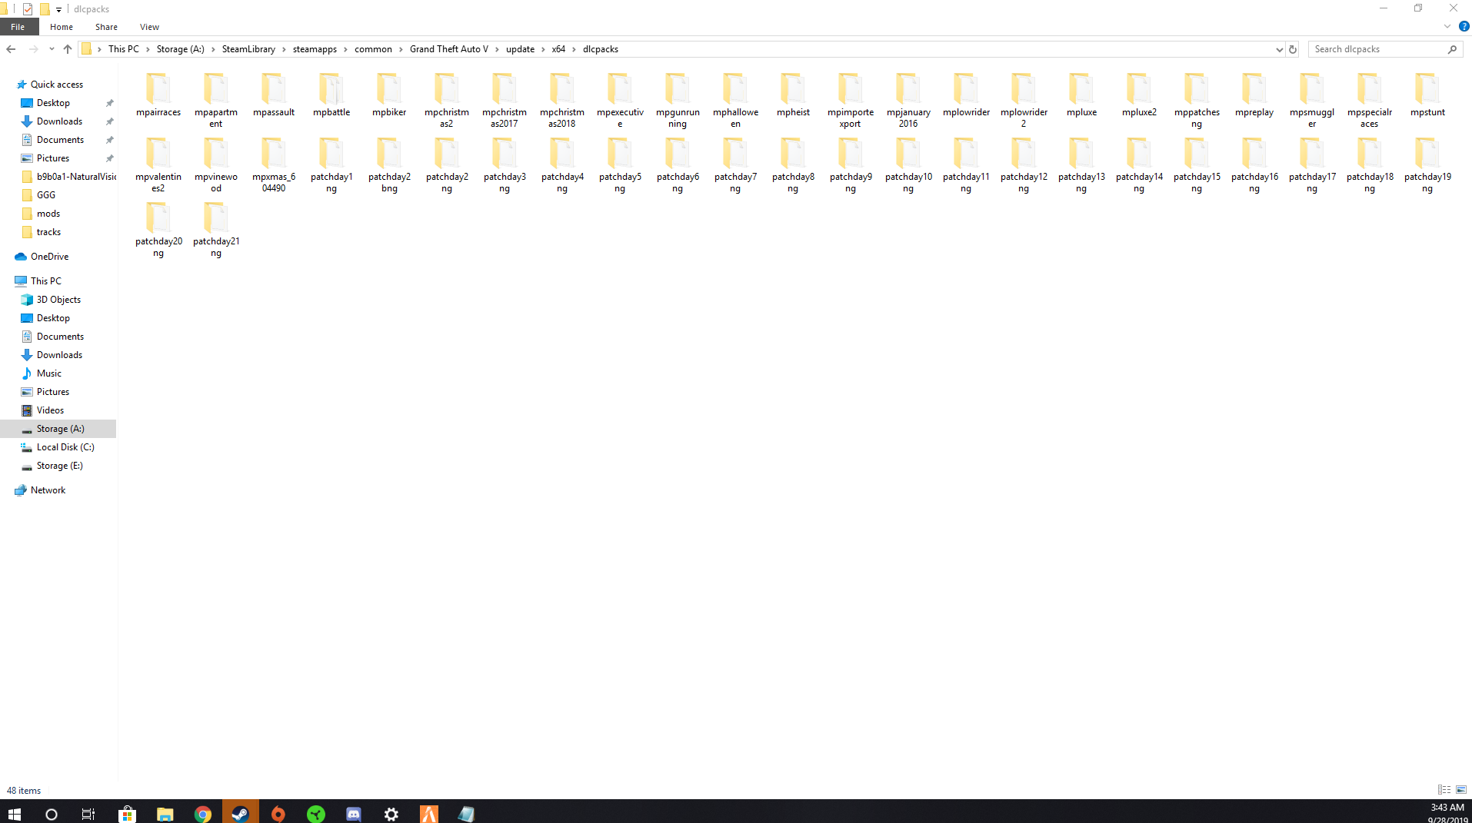
Task: Select Quick access in navigation pane
Action: (57, 85)
